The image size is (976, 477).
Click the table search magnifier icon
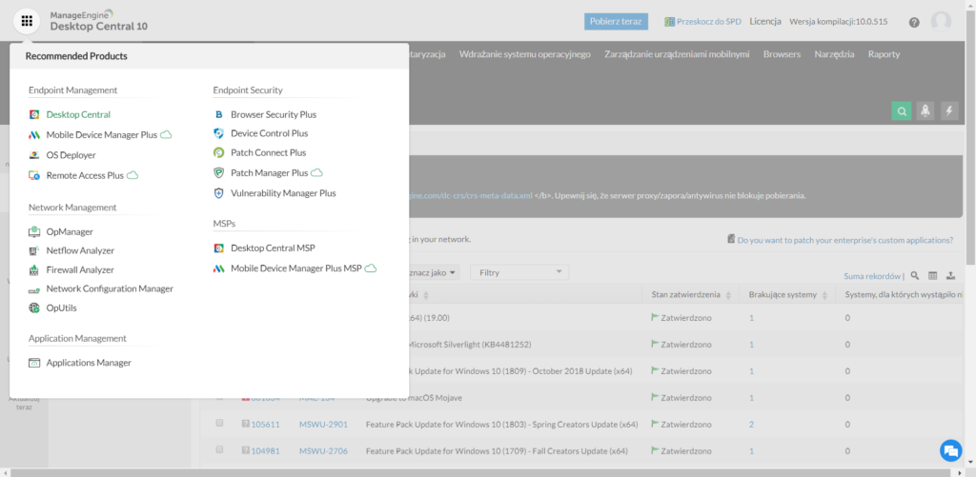click(915, 276)
